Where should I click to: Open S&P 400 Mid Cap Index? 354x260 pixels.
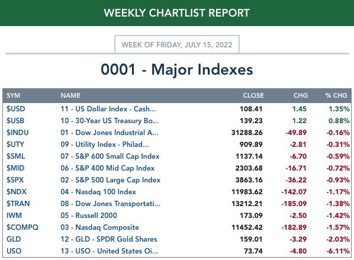pos(108,168)
